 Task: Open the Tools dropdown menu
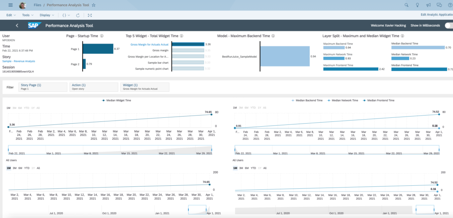(x=28, y=15)
